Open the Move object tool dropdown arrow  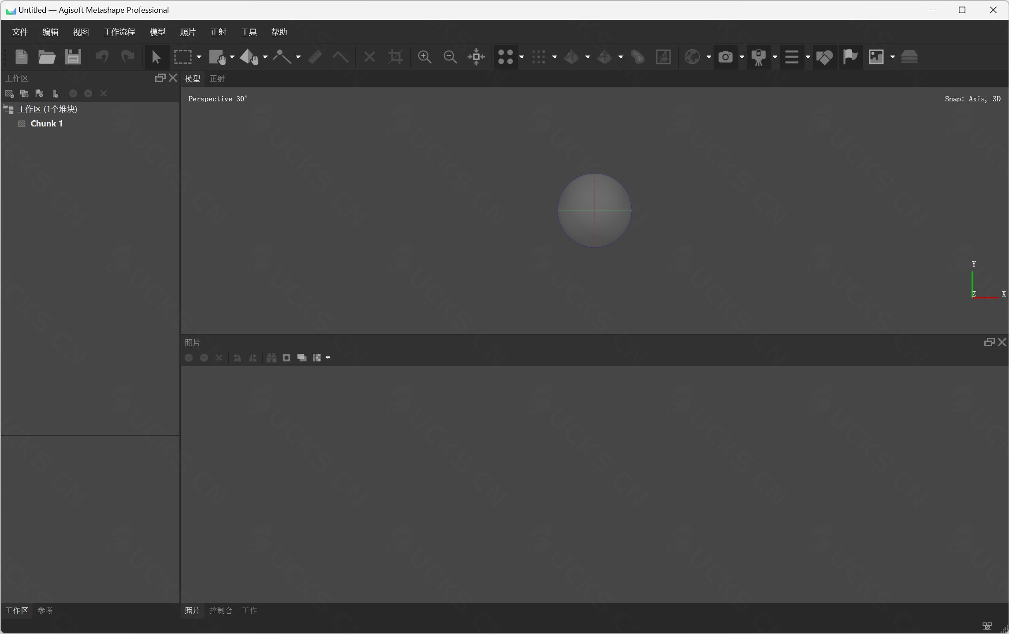click(x=265, y=57)
